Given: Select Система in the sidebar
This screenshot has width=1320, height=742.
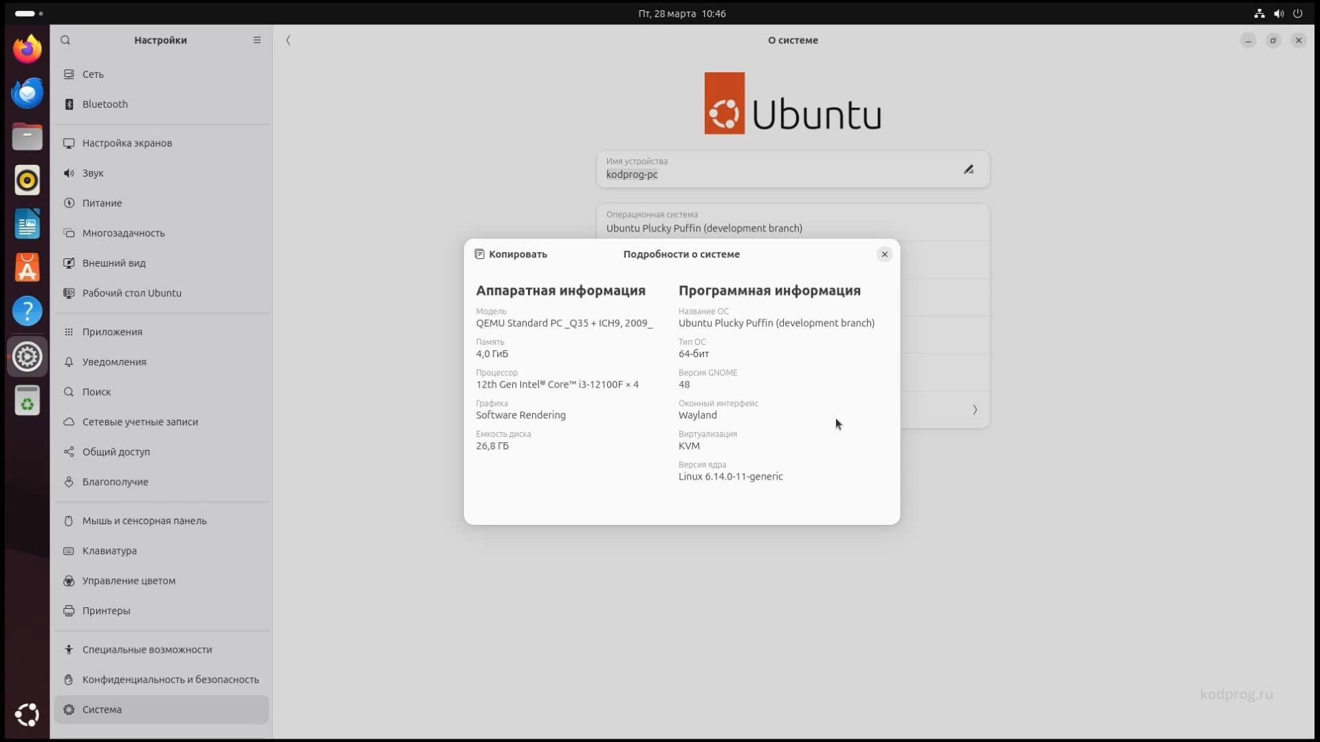Looking at the screenshot, I should [162, 710].
